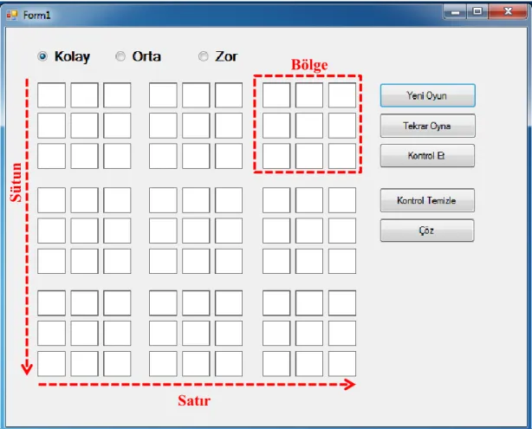The height and width of the screenshot is (429, 532).
Task: Click the ninth row, fifth column cell
Action: (196, 364)
